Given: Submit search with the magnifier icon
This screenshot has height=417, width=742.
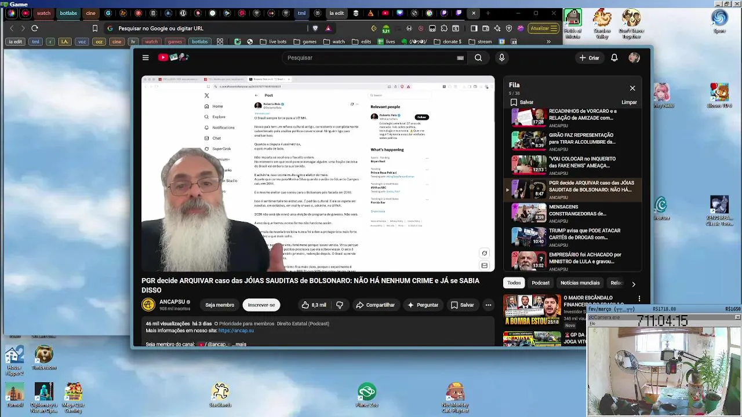Looking at the screenshot, I should (x=478, y=57).
